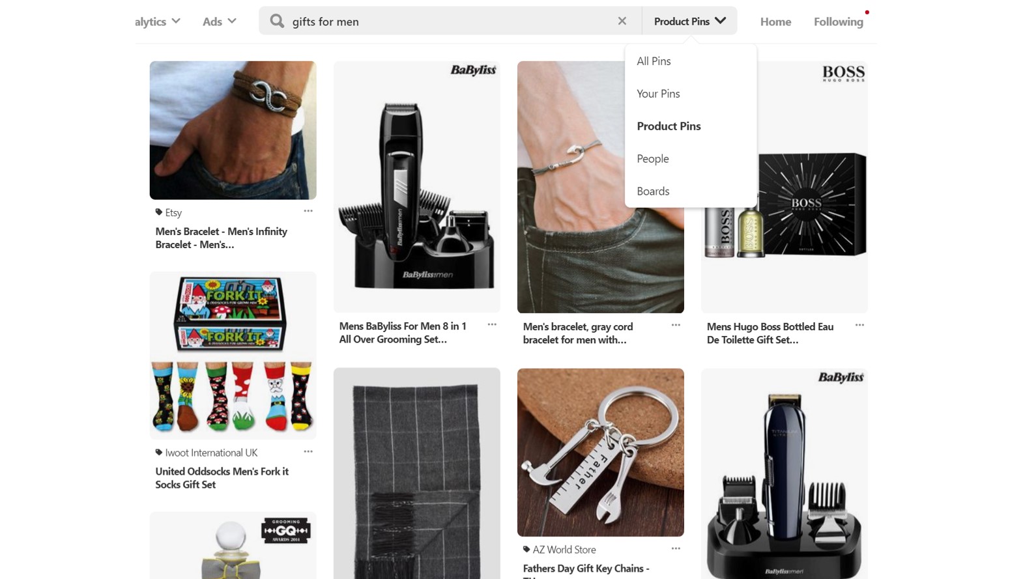The height and width of the screenshot is (579, 1023).
Task: Open the Following feed
Action: (839, 21)
